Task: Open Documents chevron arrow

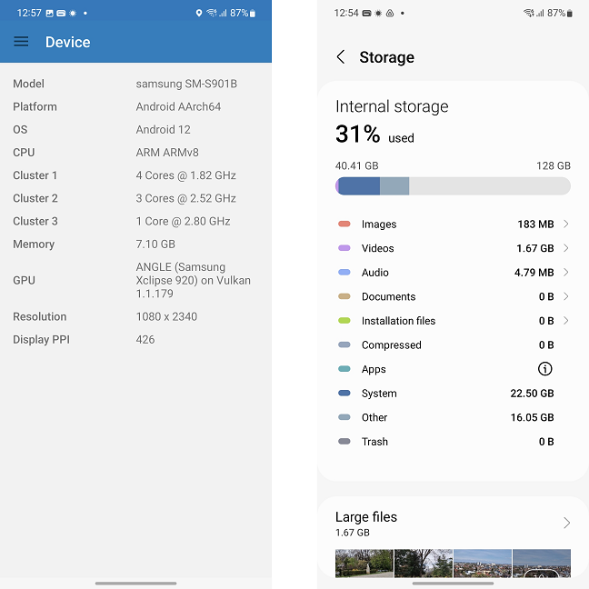Action: 565,296
